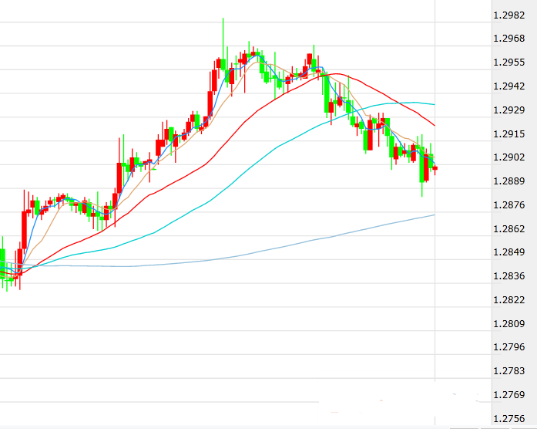Select the 1.2862 price level label
This screenshot has width=537, height=429.
(x=508, y=229)
